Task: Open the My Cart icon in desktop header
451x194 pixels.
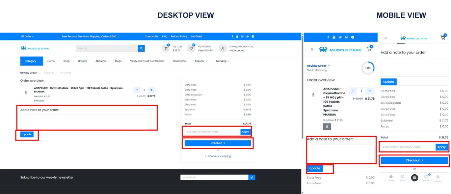Action: click(x=166, y=49)
